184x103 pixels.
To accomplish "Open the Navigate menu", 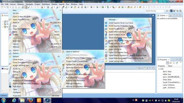I will [x=29, y=4].
